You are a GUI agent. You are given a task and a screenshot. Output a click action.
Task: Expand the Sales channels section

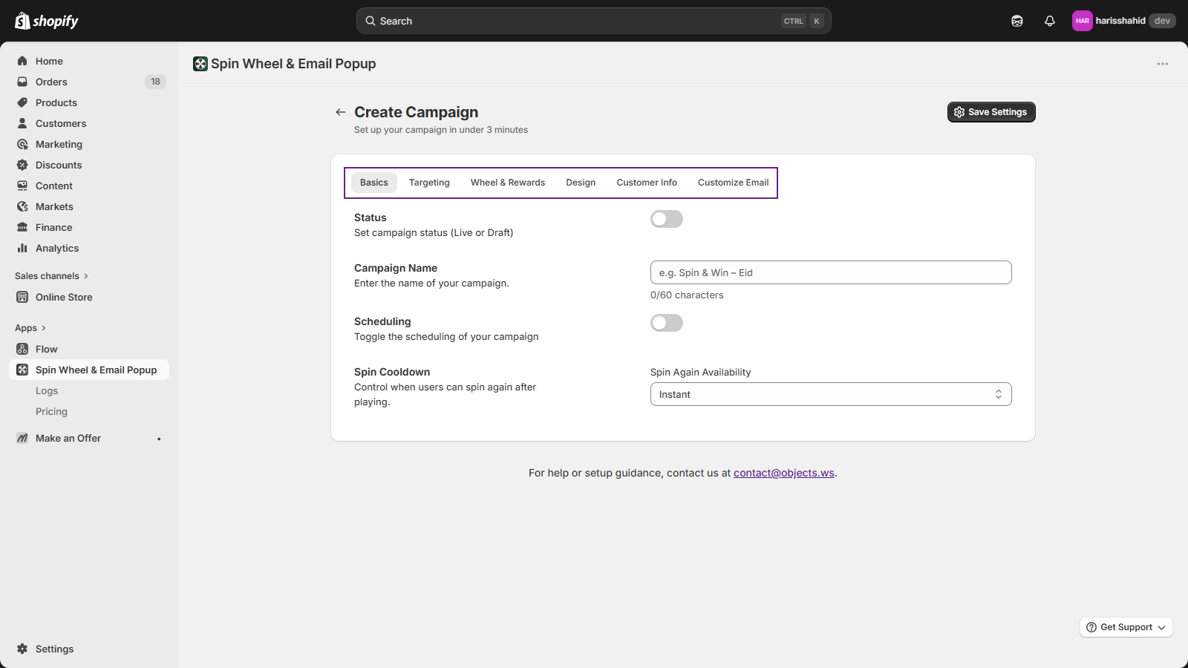(x=51, y=276)
